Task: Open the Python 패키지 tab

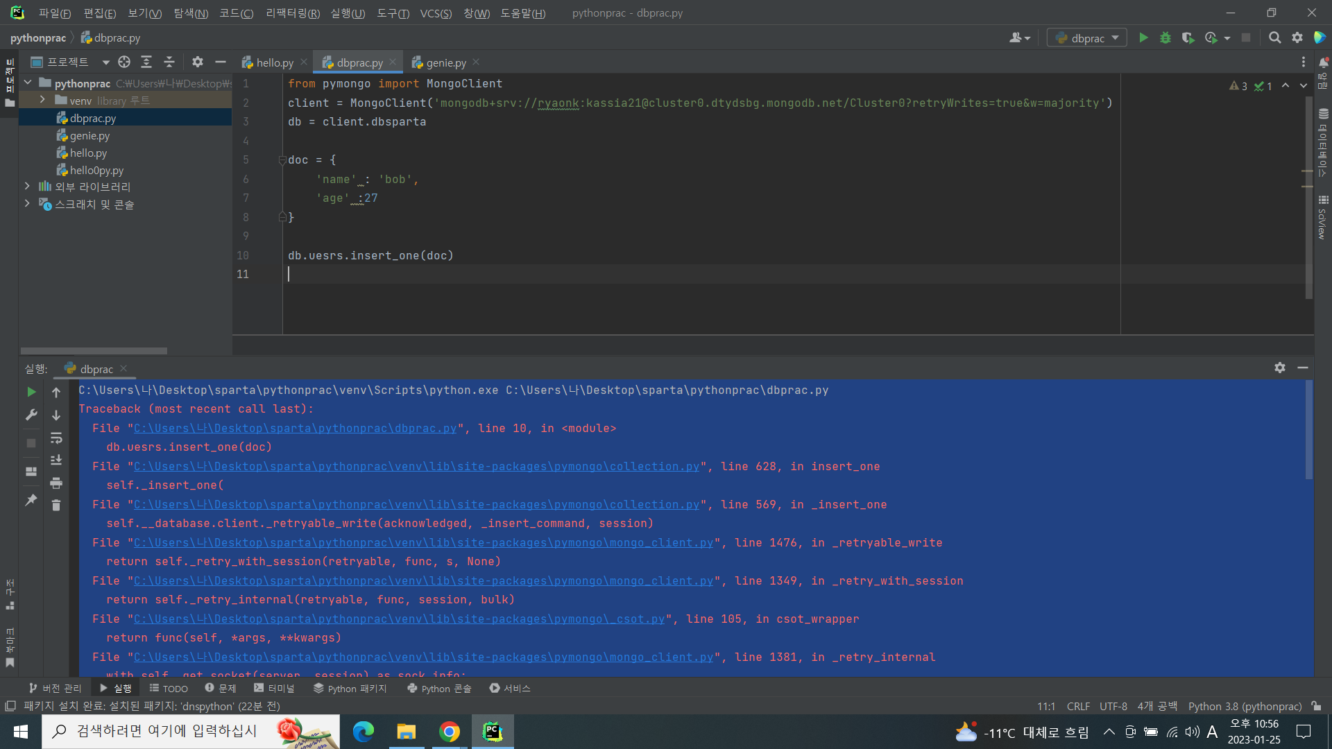Action: click(x=350, y=689)
